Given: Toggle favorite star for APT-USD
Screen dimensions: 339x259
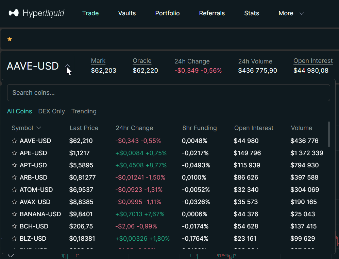Looking at the screenshot, I should pyautogui.click(x=14, y=165).
